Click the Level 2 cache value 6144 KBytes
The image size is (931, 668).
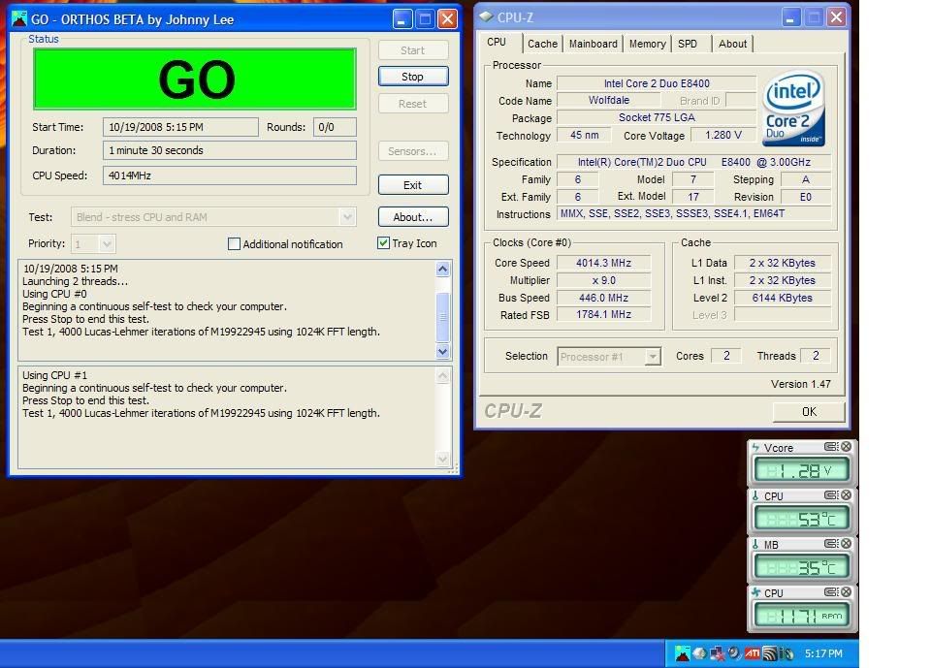[782, 298]
